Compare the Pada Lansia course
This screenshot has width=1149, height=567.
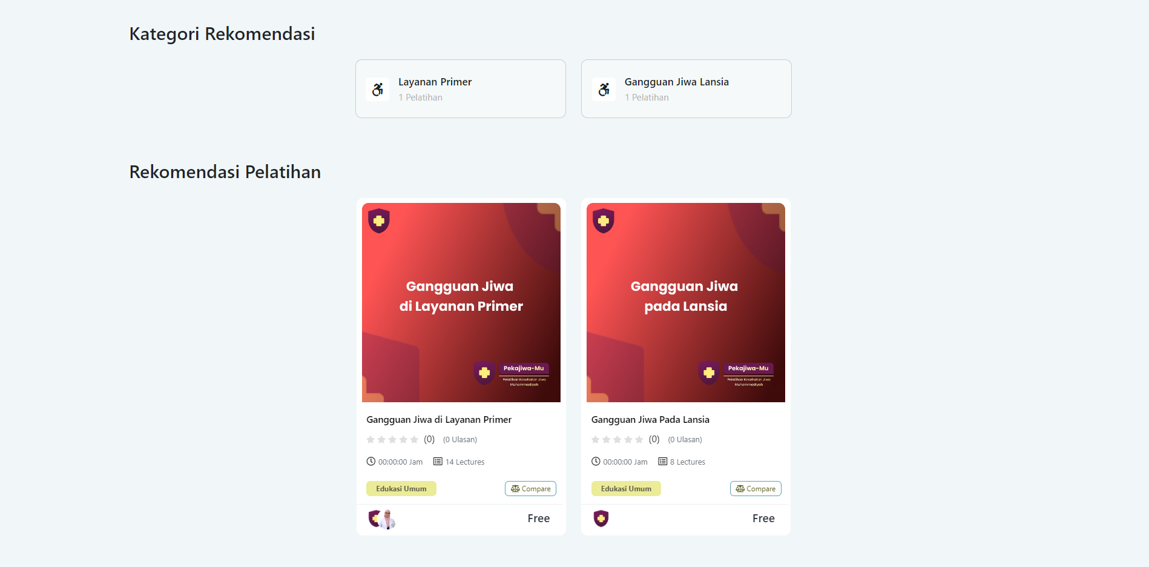[x=756, y=489]
